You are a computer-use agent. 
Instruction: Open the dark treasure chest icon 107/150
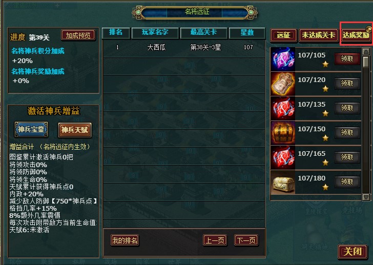pyautogui.click(x=283, y=133)
